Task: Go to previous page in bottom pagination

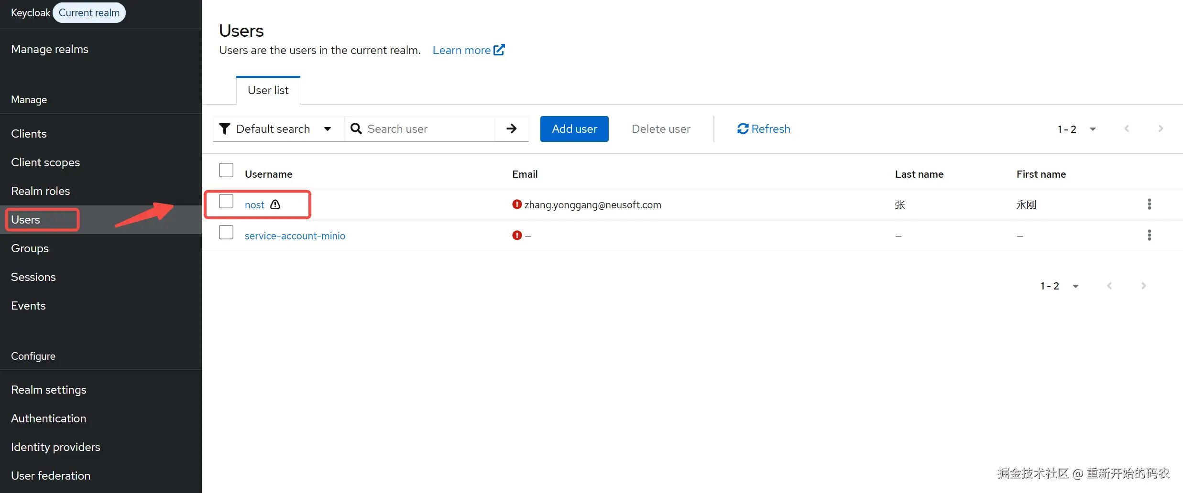Action: click(x=1109, y=286)
